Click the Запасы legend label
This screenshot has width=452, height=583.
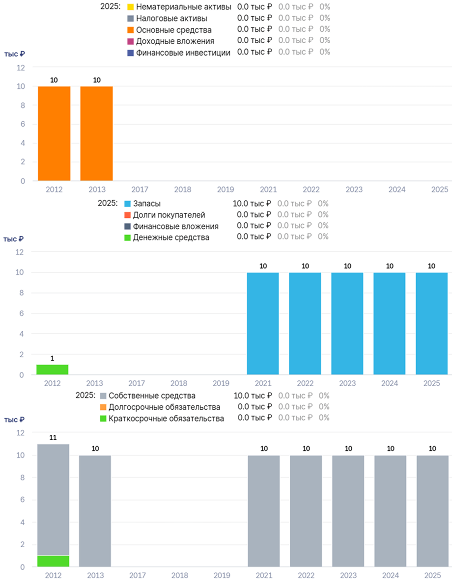(147, 204)
